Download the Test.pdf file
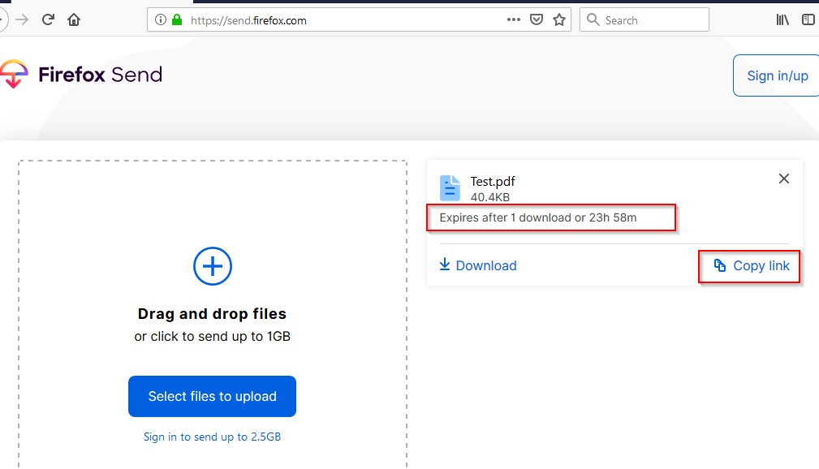This screenshot has height=469, width=819. coord(478,265)
